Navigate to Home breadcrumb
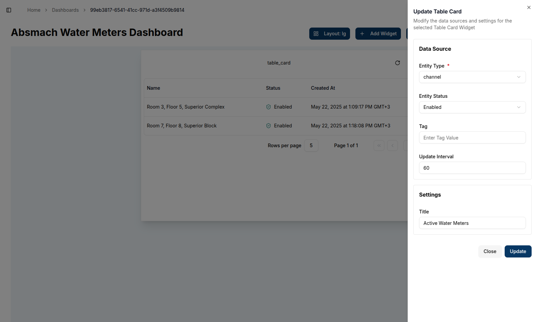The height and width of the screenshot is (322, 537). [34, 10]
